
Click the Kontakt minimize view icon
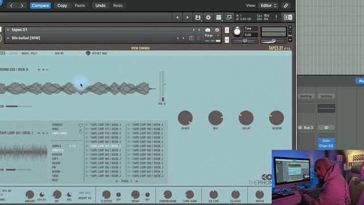229,18
